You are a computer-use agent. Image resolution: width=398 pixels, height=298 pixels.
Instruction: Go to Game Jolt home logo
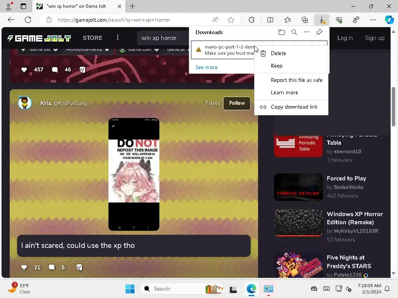[39, 38]
